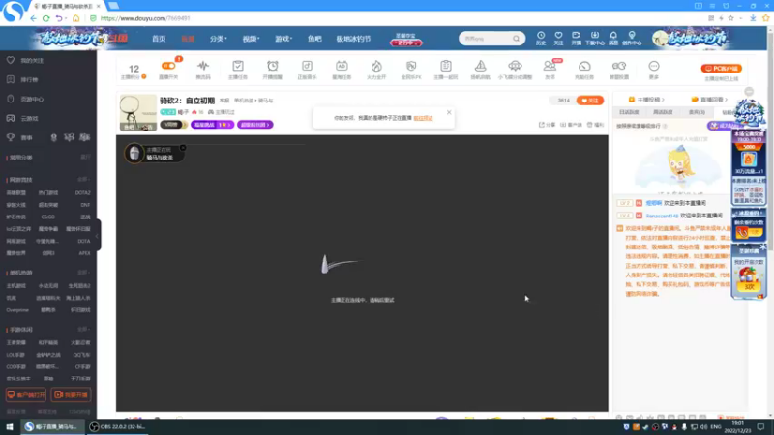Click the 我要开播 button in sidebar
774x435 pixels.
(x=71, y=395)
